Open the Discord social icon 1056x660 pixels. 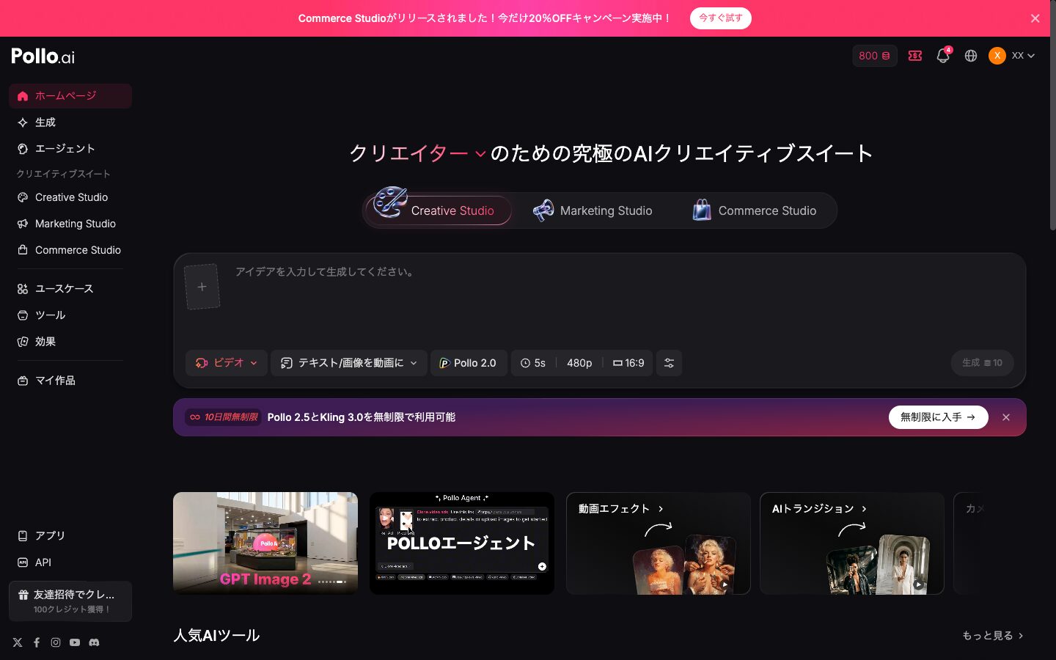pos(94,642)
